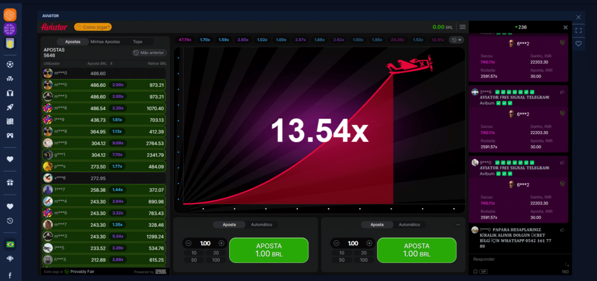597x281 pixels.
Task: Expand the round history dropdown
Action: tap(456, 40)
